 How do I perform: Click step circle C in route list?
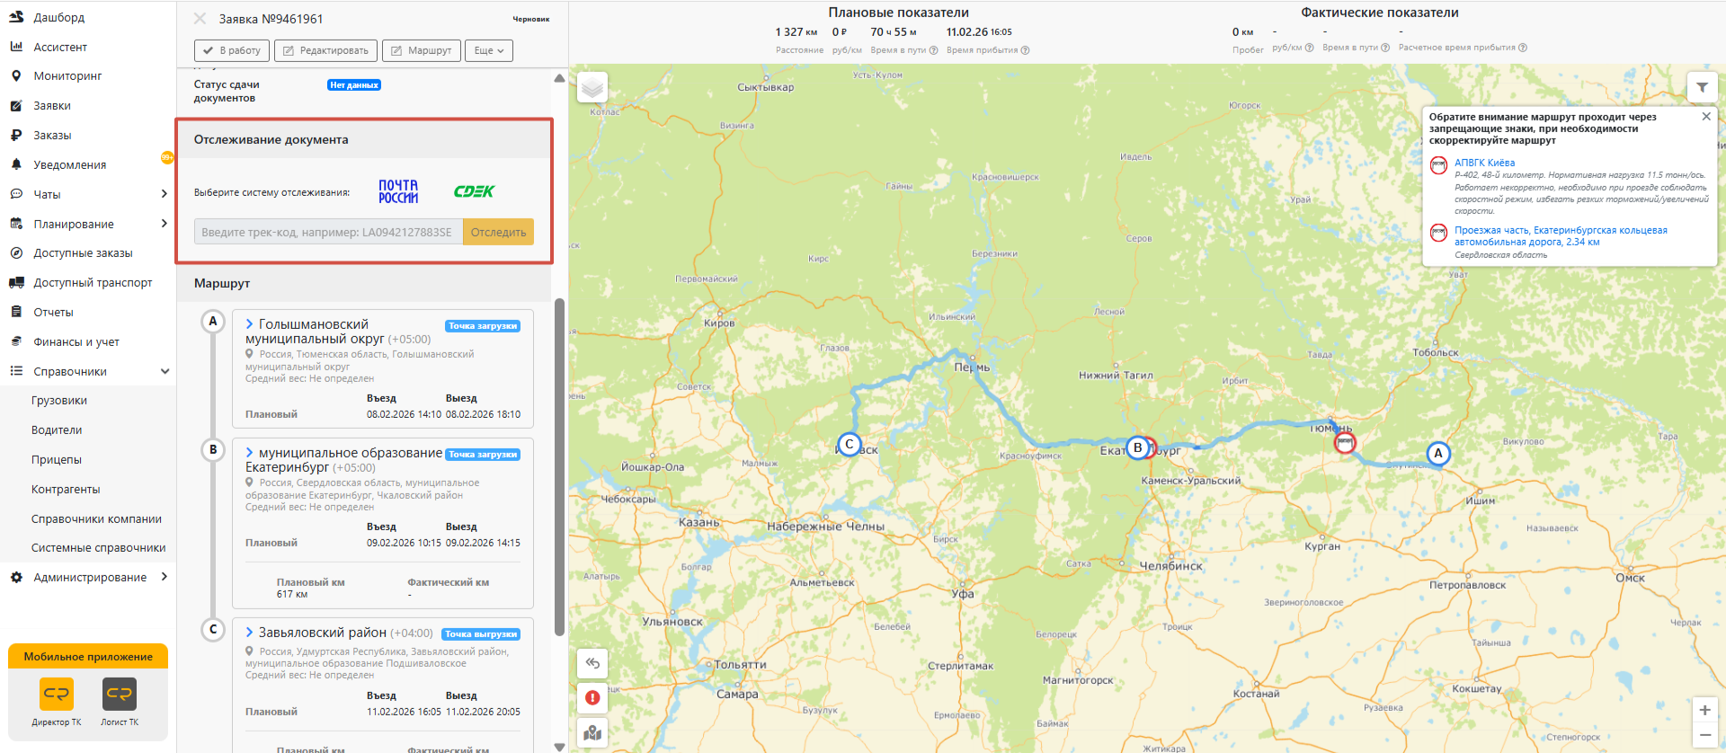click(x=213, y=630)
